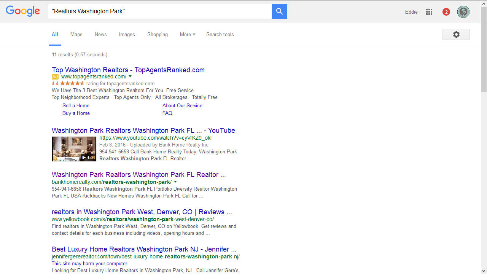The height and width of the screenshot is (274, 487).
Task: Switch to the Images tab
Action: tap(127, 34)
